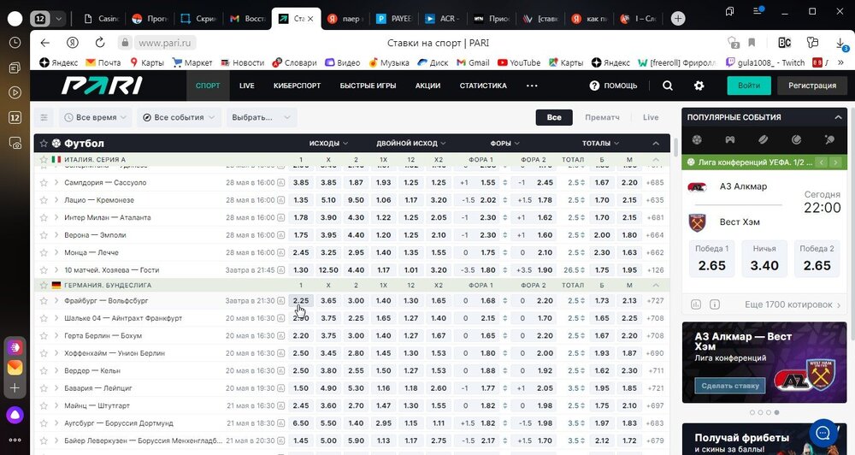Open the Все время dropdown

96,117
